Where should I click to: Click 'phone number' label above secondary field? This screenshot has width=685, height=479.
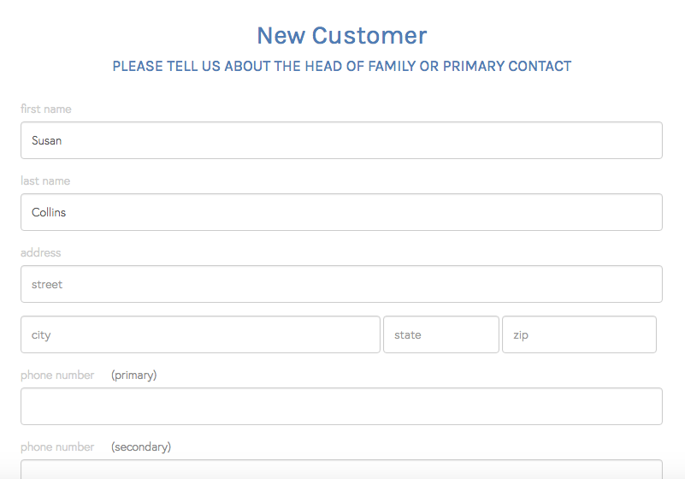tap(57, 447)
